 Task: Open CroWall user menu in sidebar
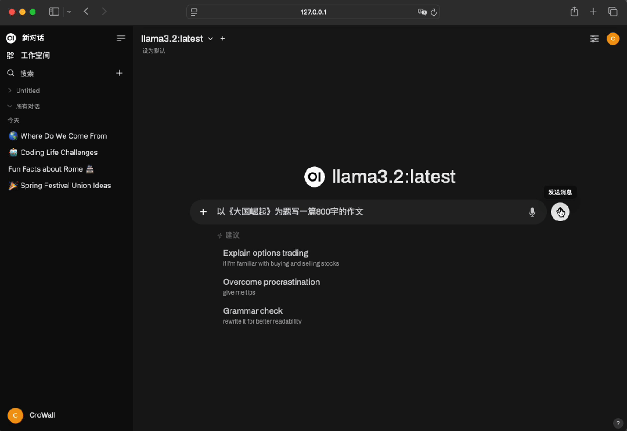tap(32, 415)
